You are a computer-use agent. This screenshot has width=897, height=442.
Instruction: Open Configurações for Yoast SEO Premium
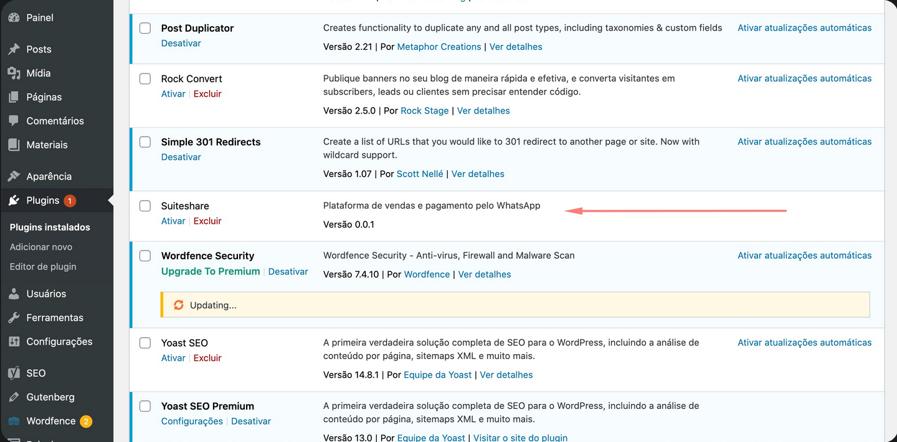[x=192, y=421]
